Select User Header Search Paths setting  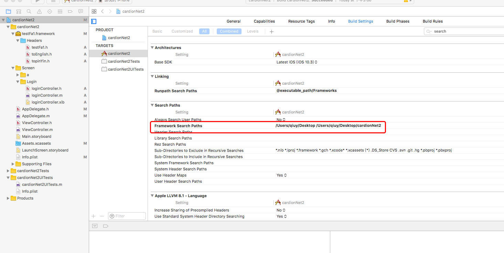click(178, 181)
